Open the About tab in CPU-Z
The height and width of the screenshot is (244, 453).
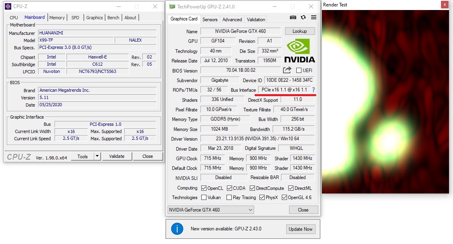[130, 18]
